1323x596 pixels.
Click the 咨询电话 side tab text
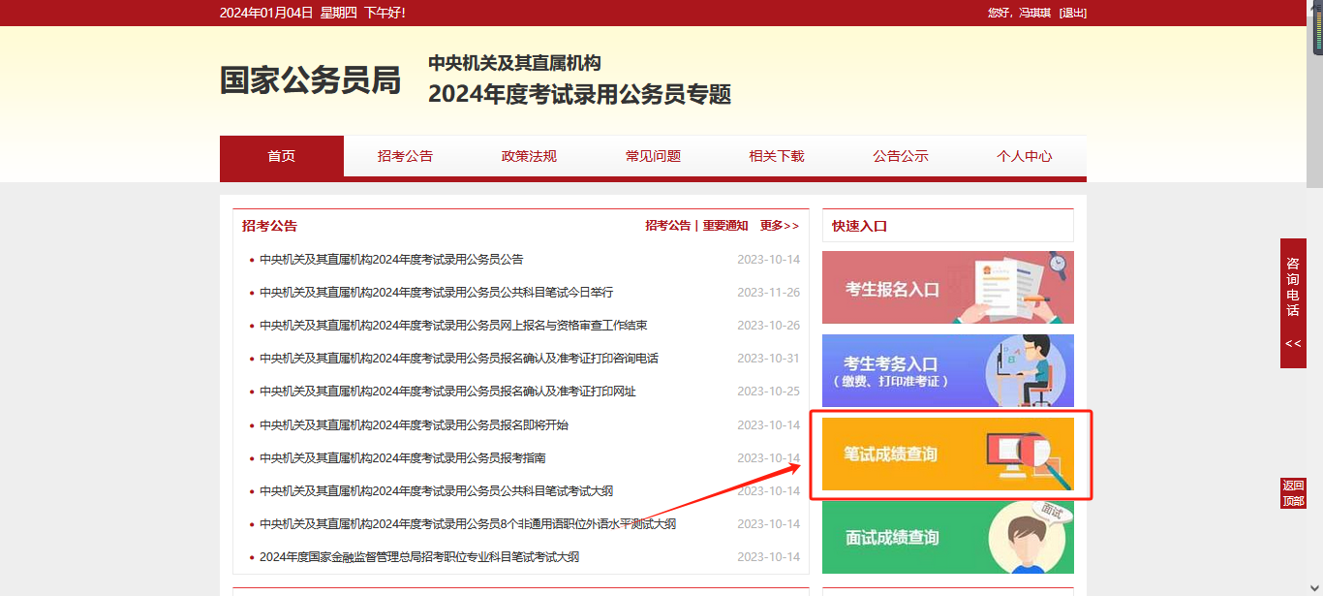(1293, 287)
